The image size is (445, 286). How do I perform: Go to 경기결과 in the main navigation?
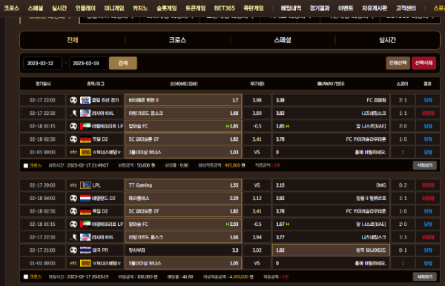coord(320,8)
